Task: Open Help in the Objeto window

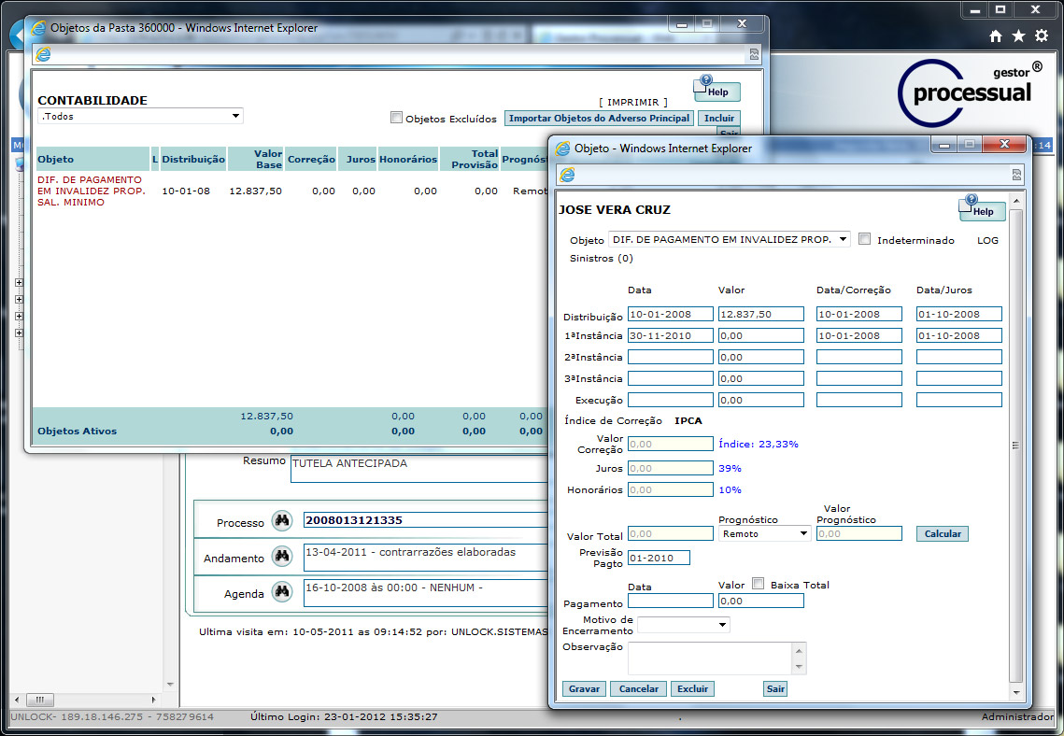Action: [x=982, y=209]
